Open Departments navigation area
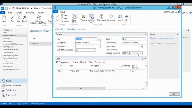This screenshot has width=192, height=108. (x=14, y=95)
